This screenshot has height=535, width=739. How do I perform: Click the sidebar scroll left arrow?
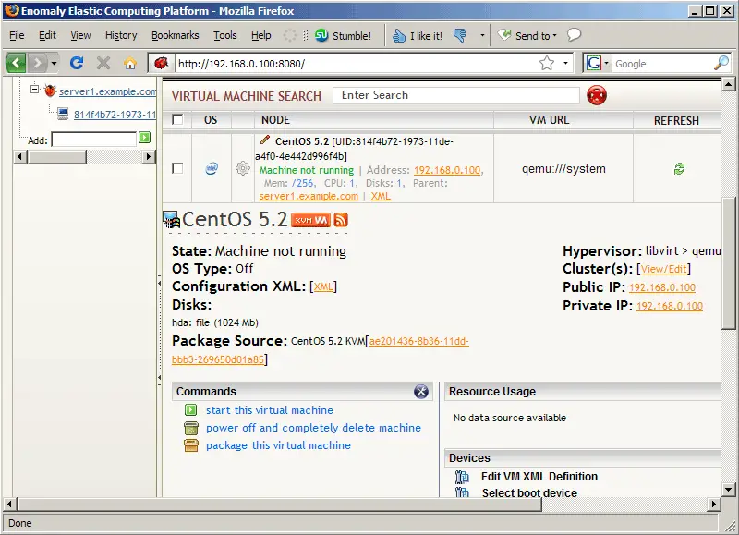(19, 156)
